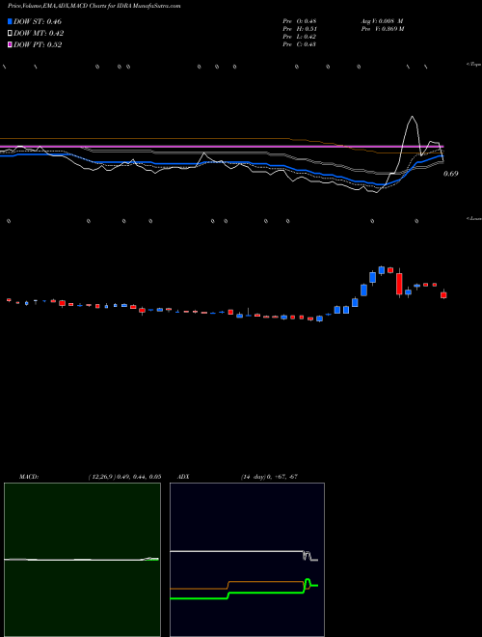Click the white DOW MT legend swatch

click(x=10, y=34)
